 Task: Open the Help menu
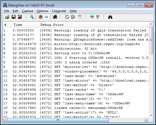tap(73, 11)
